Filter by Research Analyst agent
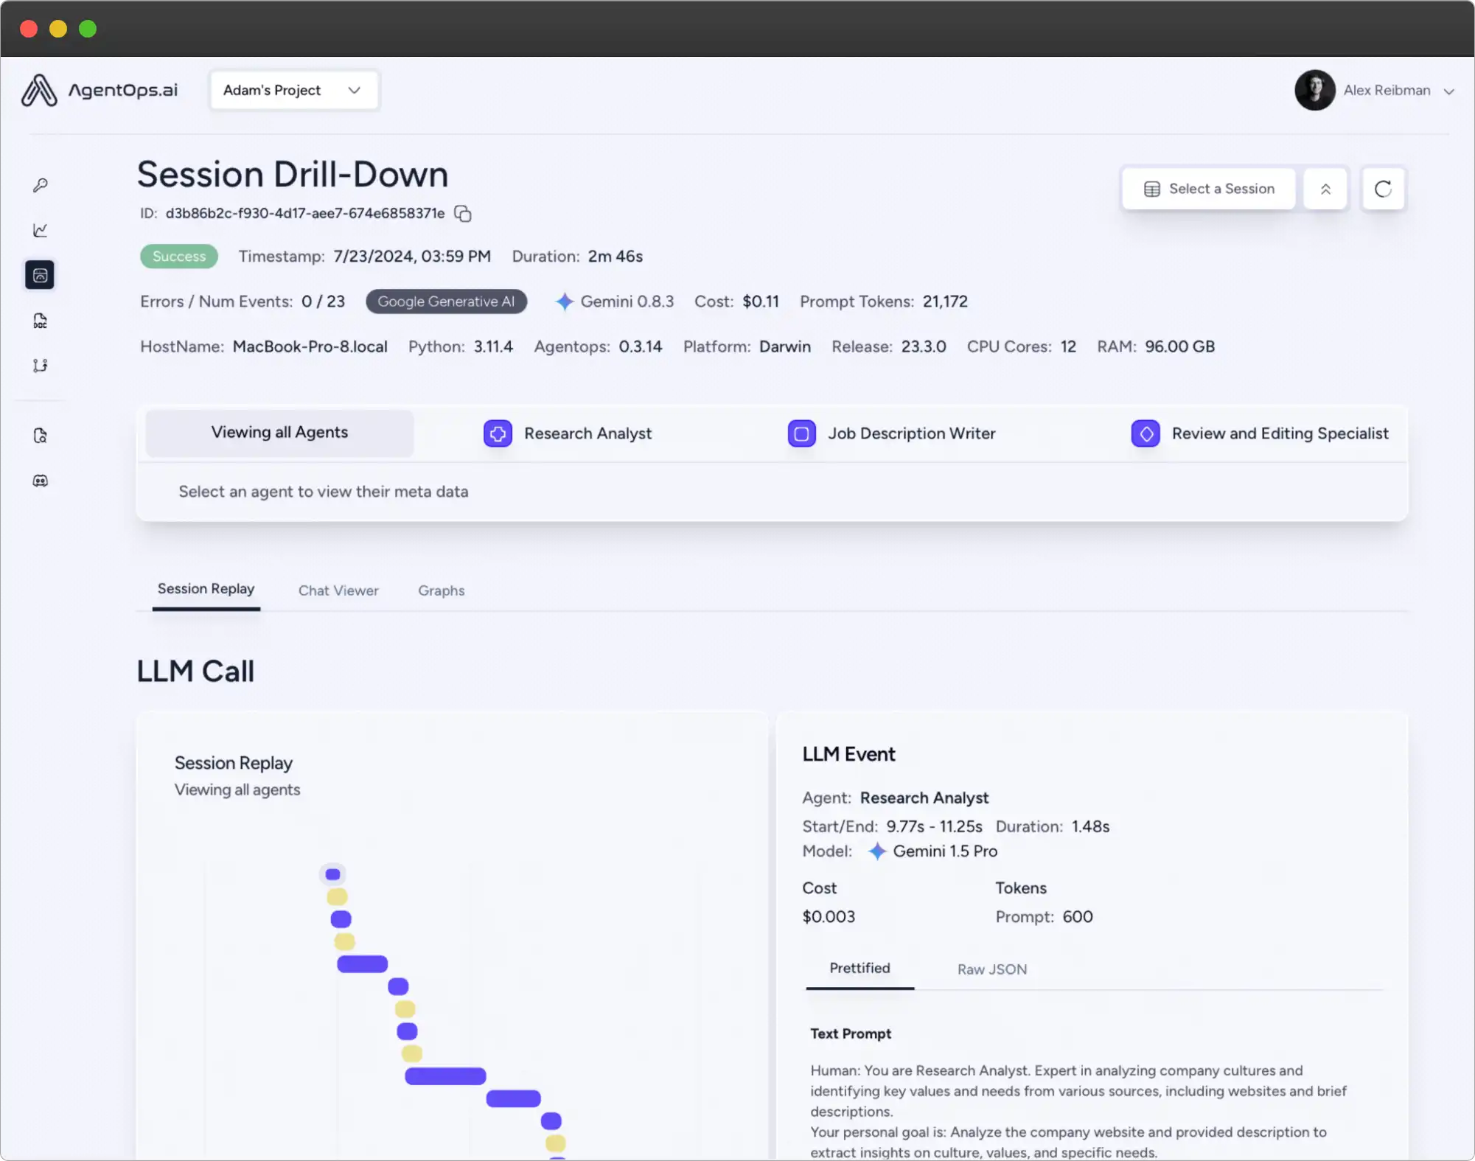The image size is (1475, 1161). click(568, 433)
